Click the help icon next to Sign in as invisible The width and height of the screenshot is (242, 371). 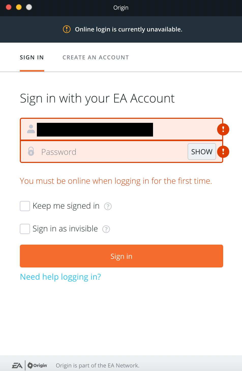(106, 229)
